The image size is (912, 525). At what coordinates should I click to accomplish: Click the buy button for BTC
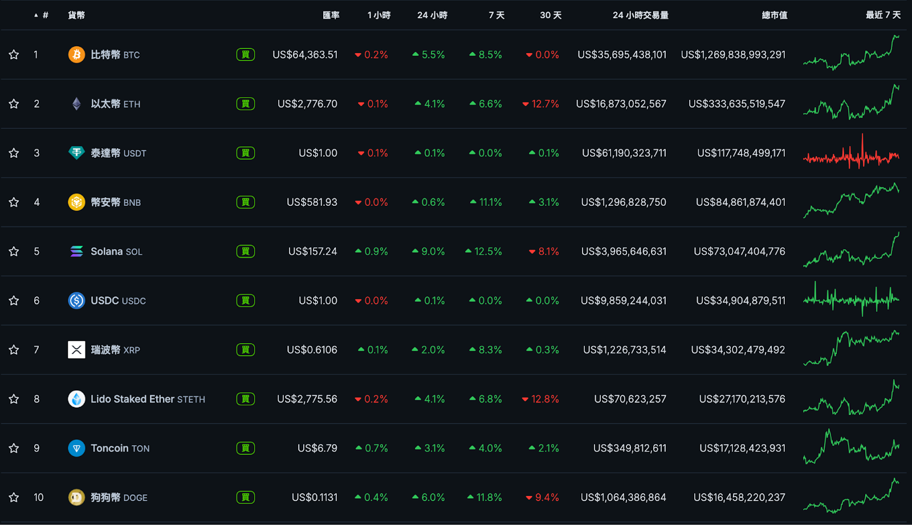coord(246,55)
